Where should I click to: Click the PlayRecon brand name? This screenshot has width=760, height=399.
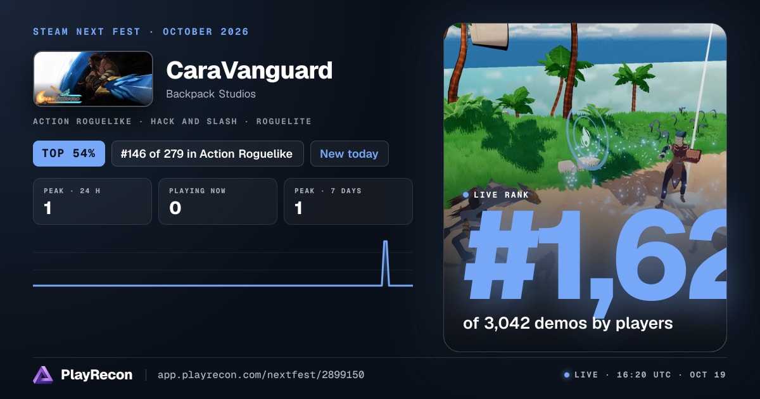(x=96, y=375)
